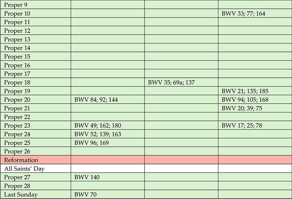
Task: Click the cell BWV 17; 25; 78
Action: [255, 125]
